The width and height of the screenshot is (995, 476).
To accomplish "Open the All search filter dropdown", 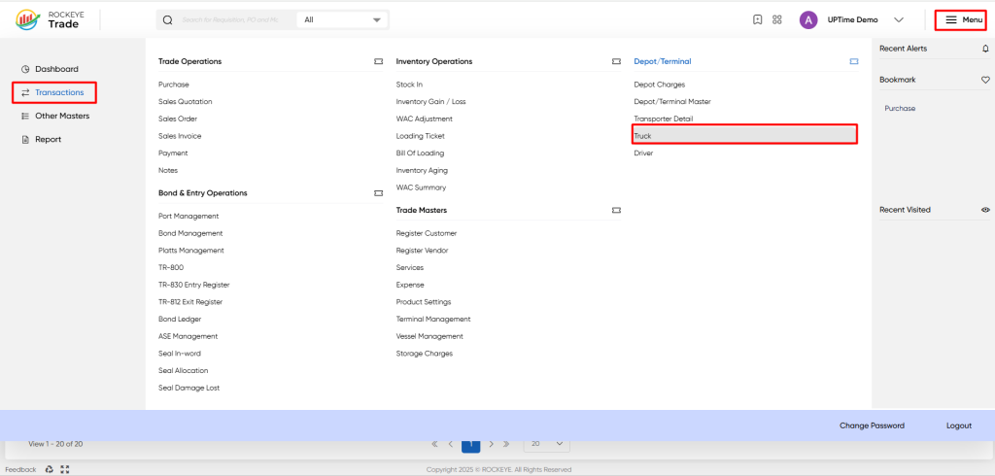I will (x=343, y=19).
